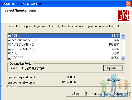132x100 pixels.
Task: Toggle the acoustic line SEEBURG checkbox
Action: 9,40
